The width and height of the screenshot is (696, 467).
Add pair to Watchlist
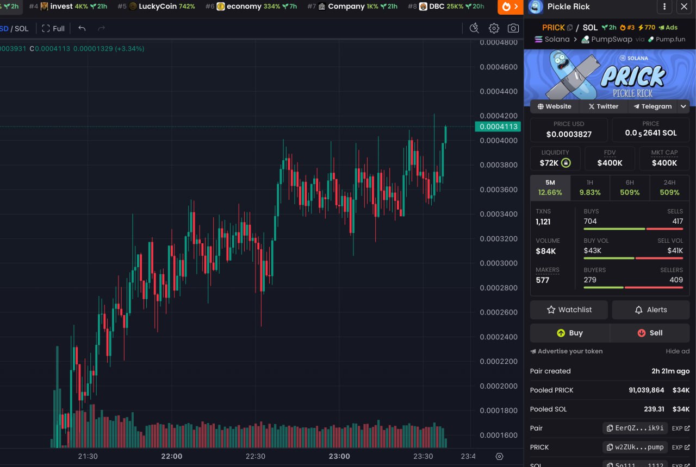569,310
